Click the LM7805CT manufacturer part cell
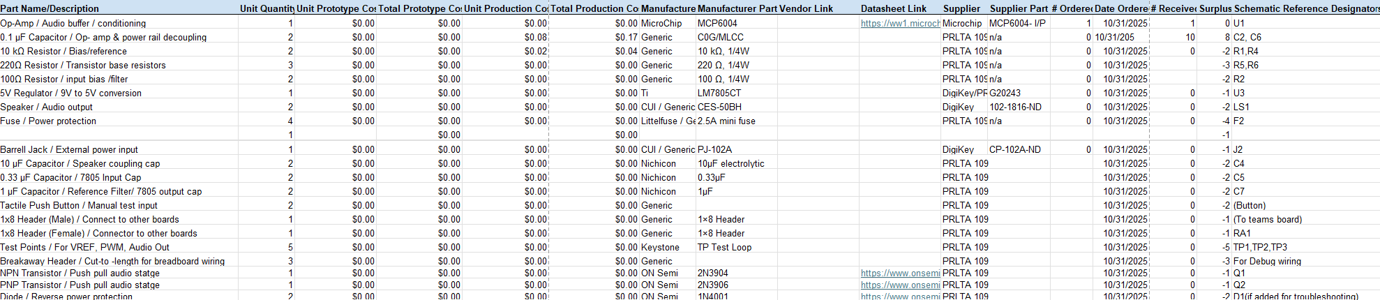The height and width of the screenshot is (300, 1380). click(719, 93)
